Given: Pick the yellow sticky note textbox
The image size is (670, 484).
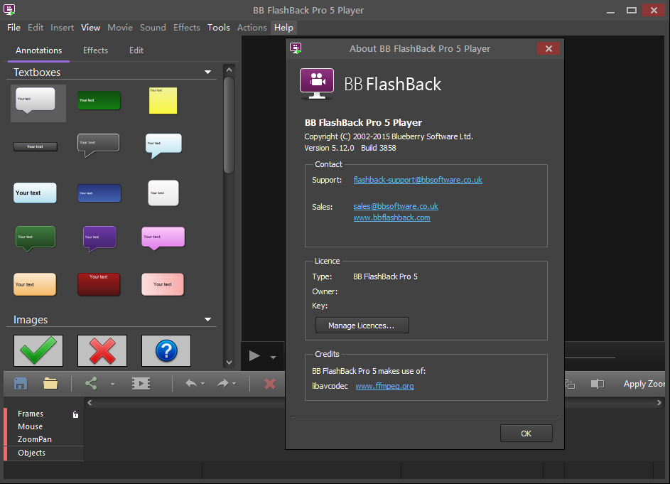Looking at the screenshot, I should [163, 101].
